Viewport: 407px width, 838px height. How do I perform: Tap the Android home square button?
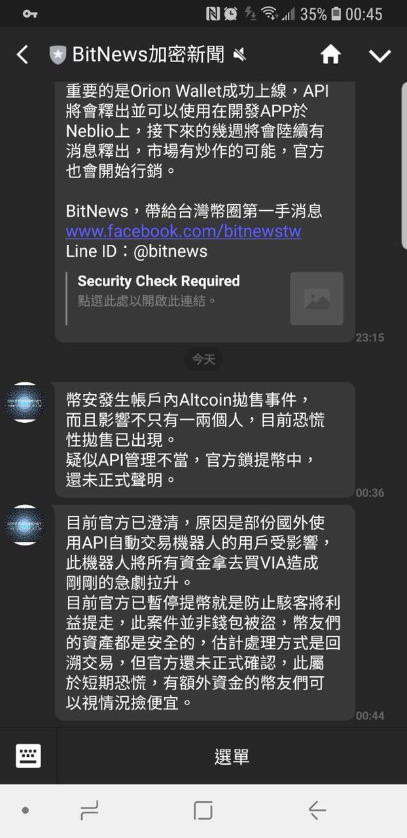tap(203, 811)
